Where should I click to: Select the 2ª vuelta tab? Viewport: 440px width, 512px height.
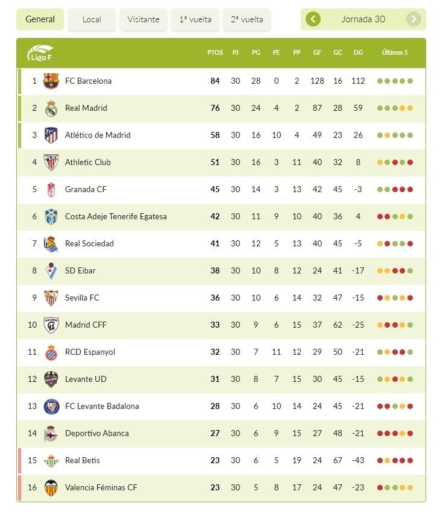tap(247, 19)
